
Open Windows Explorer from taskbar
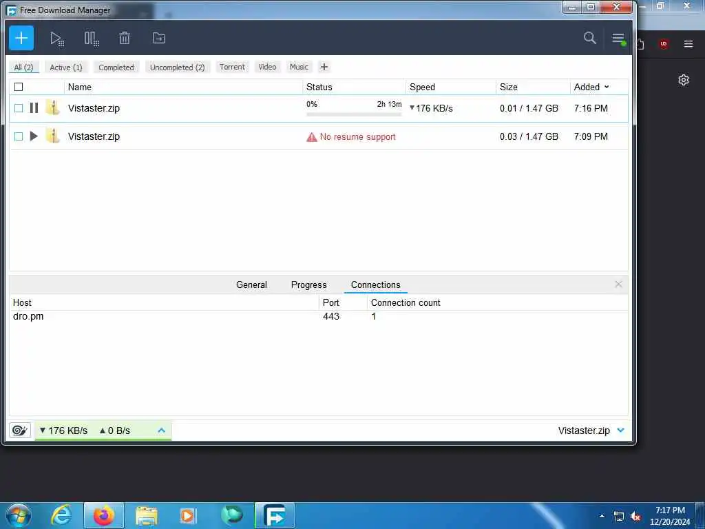click(x=147, y=515)
